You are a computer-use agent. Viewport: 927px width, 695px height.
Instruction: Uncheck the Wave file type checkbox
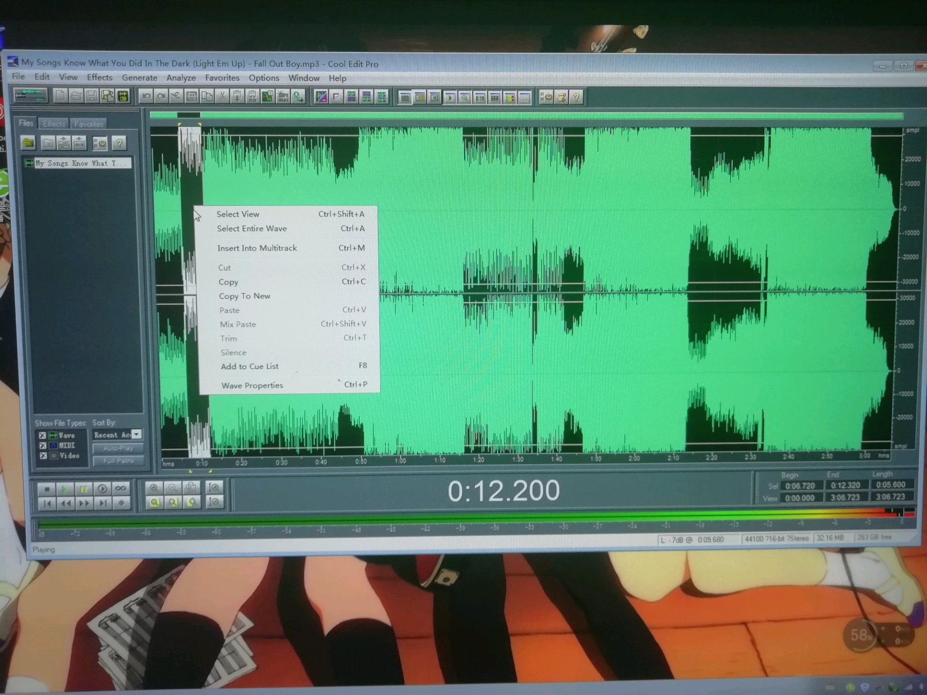pyautogui.click(x=43, y=436)
